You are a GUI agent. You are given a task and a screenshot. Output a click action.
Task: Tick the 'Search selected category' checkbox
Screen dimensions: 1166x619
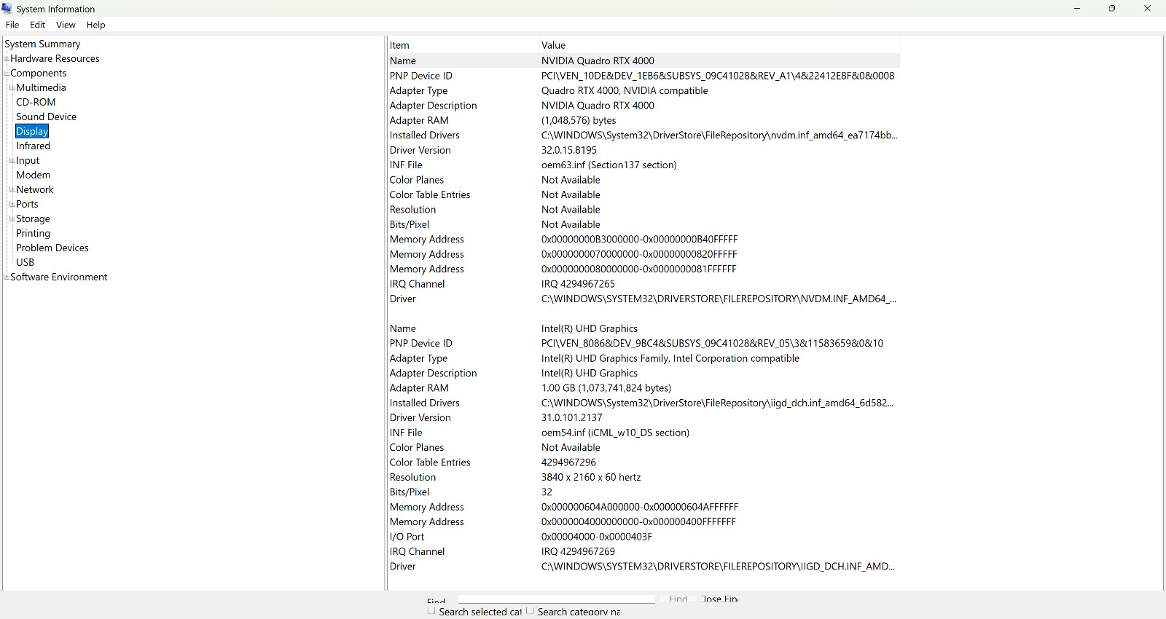[x=431, y=611]
